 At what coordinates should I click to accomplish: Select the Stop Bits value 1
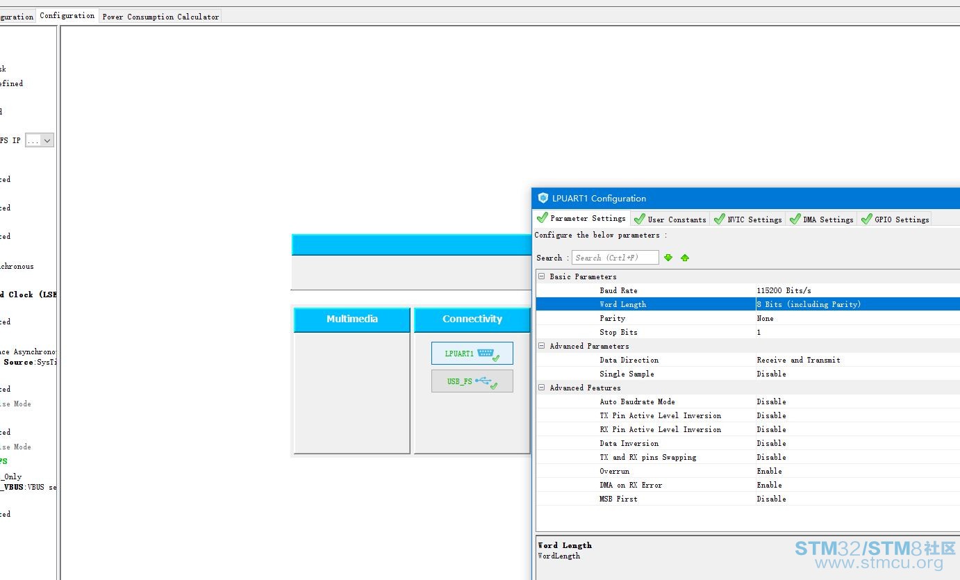point(759,332)
